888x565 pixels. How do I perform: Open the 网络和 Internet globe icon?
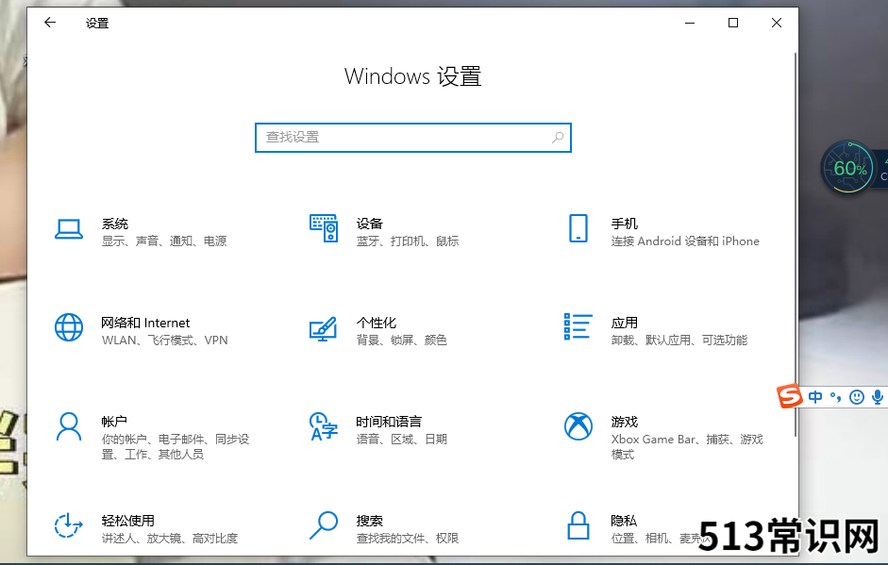tap(69, 327)
